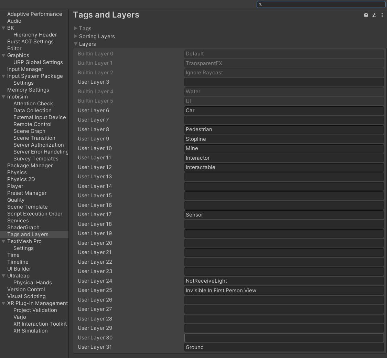Open Physics 2D settings
387x358 pixels.
[21, 179]
